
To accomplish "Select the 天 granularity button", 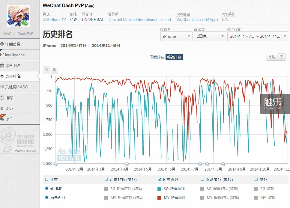I will pos(281,57).
